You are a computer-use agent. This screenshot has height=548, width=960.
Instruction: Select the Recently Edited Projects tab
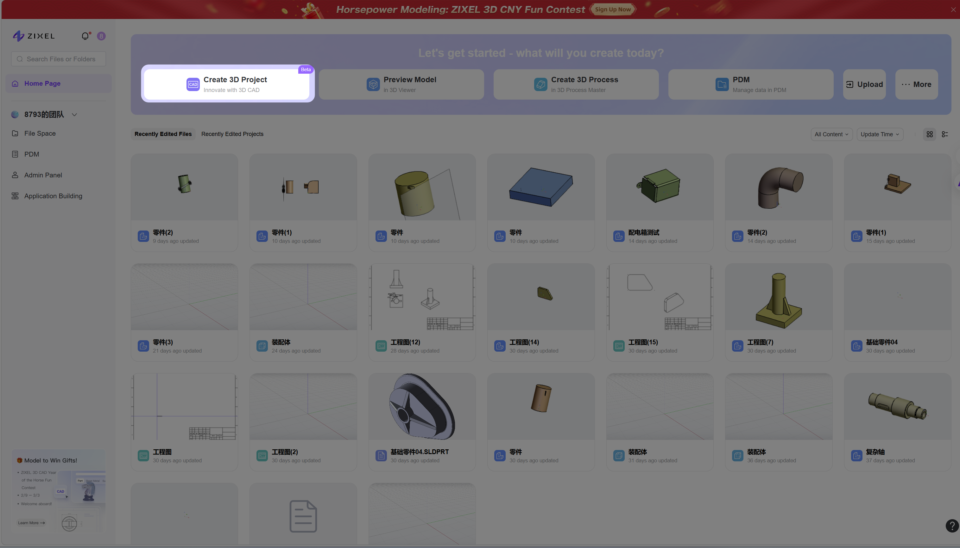[x=232, y=134]
